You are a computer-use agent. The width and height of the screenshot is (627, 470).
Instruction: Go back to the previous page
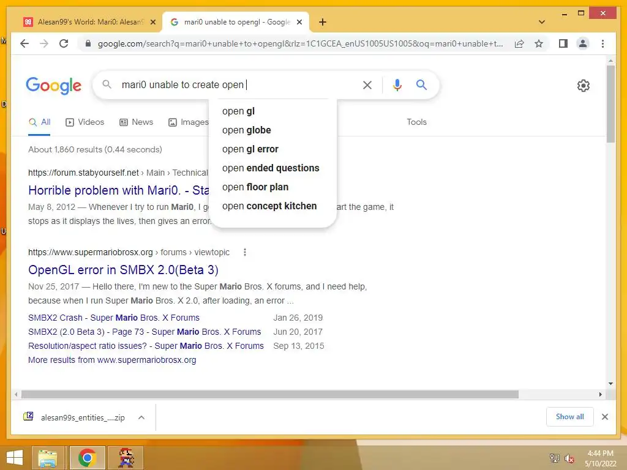pos(24,43)
